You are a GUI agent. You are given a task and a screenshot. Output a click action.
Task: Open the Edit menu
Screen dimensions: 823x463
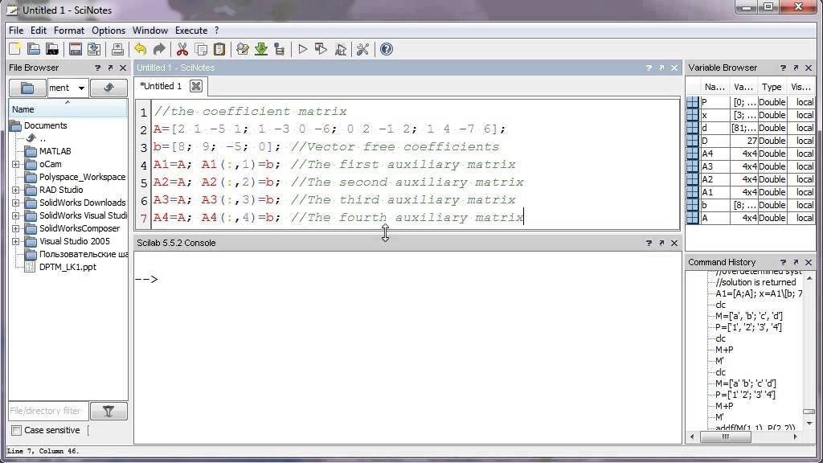pyautogui.click(x=39, y=31)
